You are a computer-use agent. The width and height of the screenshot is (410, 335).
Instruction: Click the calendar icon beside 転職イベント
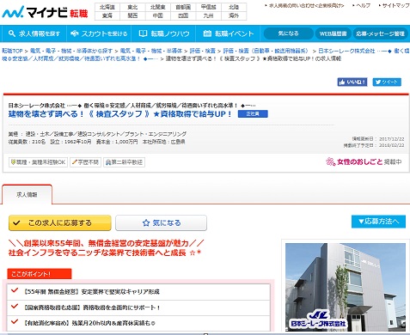pos(207,33)
